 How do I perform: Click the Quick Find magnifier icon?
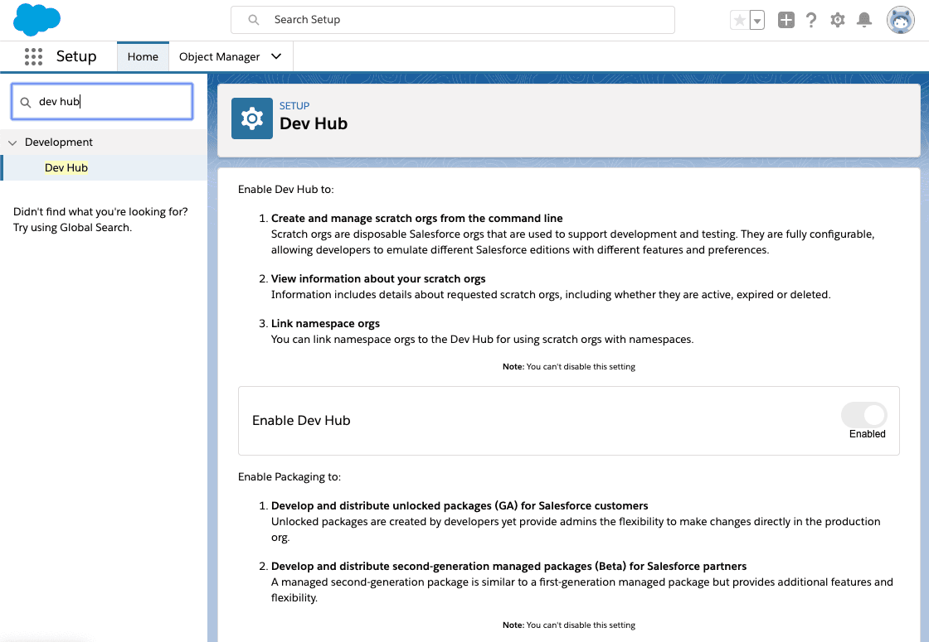26,102
